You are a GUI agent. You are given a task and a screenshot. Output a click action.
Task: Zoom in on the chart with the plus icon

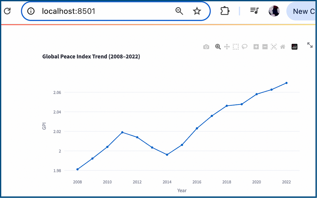[x=256, y=47]
